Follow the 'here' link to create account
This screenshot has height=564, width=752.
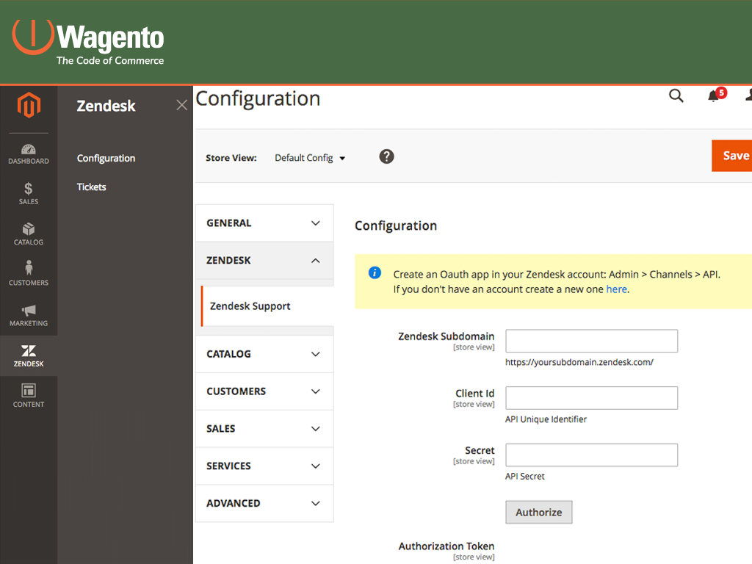coord(616,289)
